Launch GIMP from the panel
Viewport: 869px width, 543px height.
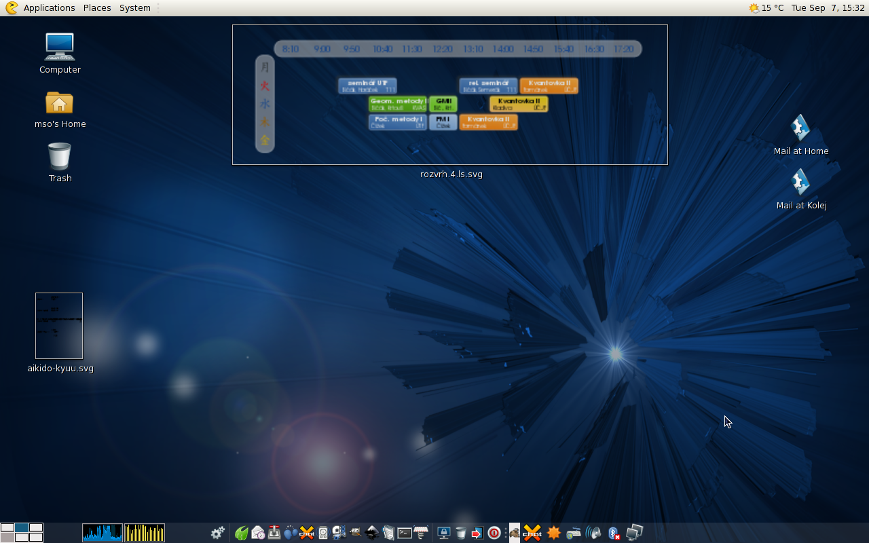tap(355, 533)
